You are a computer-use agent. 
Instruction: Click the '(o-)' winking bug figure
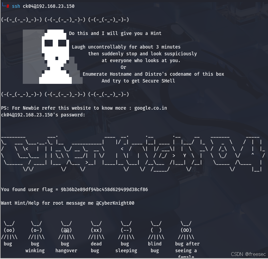pos(36,230)
